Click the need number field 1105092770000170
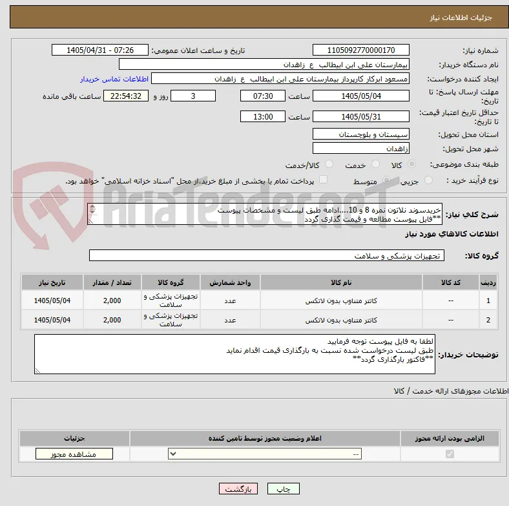The height and width of the screenshot is (506, 509). pos(360,50)
